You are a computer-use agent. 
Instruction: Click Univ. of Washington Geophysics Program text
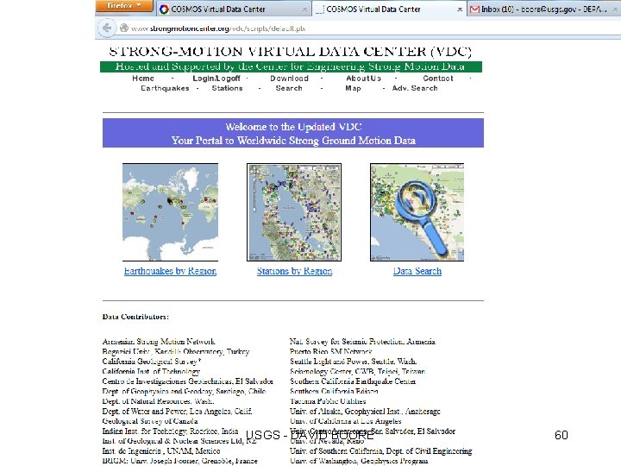[x=359, y=461]
